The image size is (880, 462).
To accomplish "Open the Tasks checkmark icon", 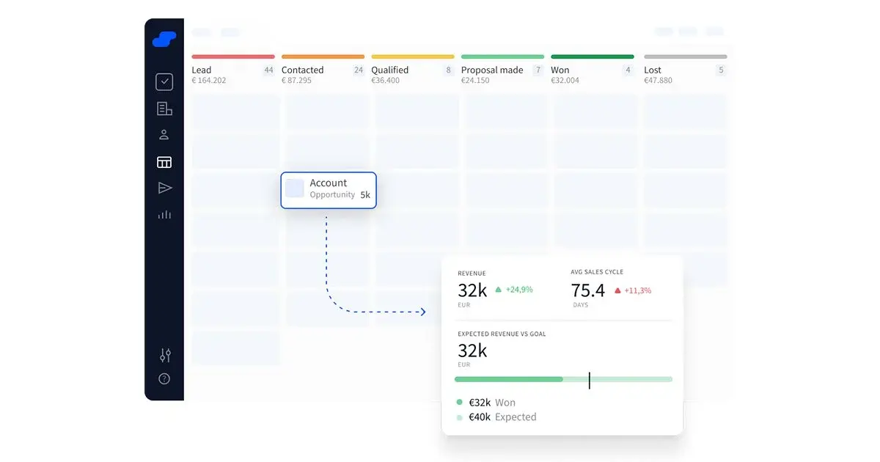I will pyautogui.click(x=164, y=82).
